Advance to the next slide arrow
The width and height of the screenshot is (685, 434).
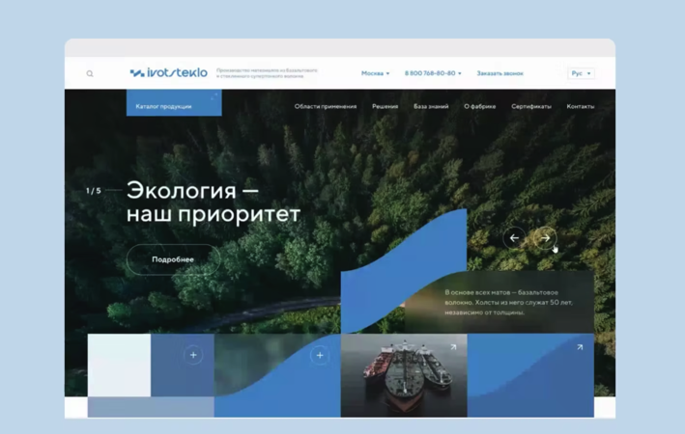[x=545, y=237]
